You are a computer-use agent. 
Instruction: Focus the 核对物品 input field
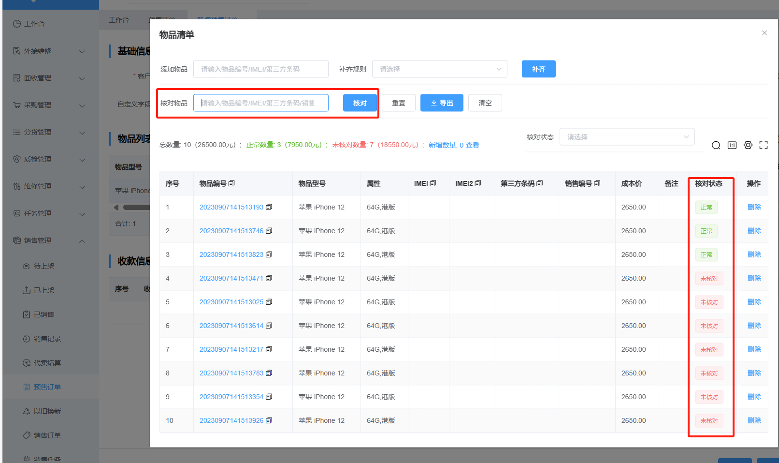coord(261,103)
